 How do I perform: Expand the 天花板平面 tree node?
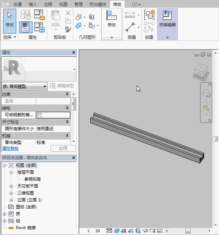click(11, 186)
